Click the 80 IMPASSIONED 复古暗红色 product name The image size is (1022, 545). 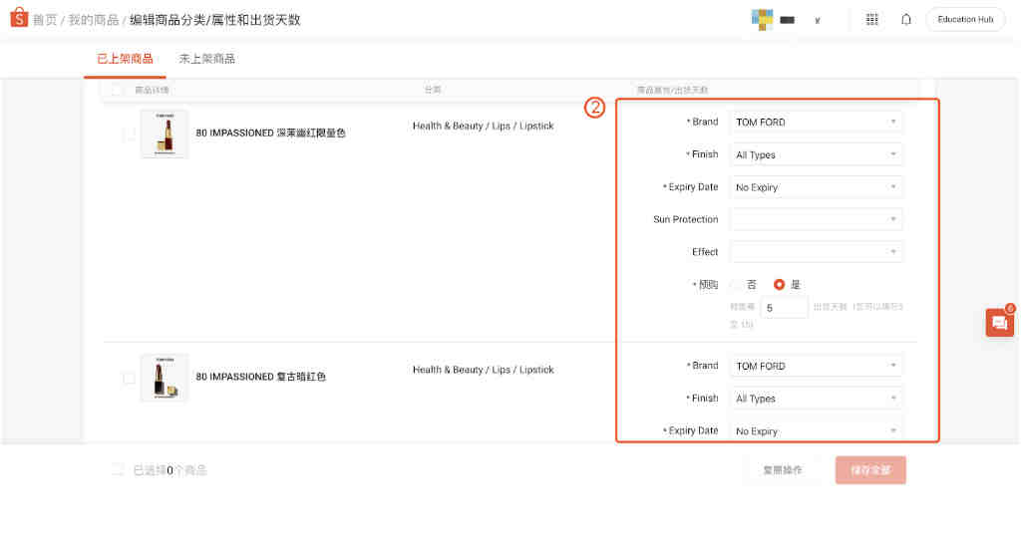click(x=260, y=377)
